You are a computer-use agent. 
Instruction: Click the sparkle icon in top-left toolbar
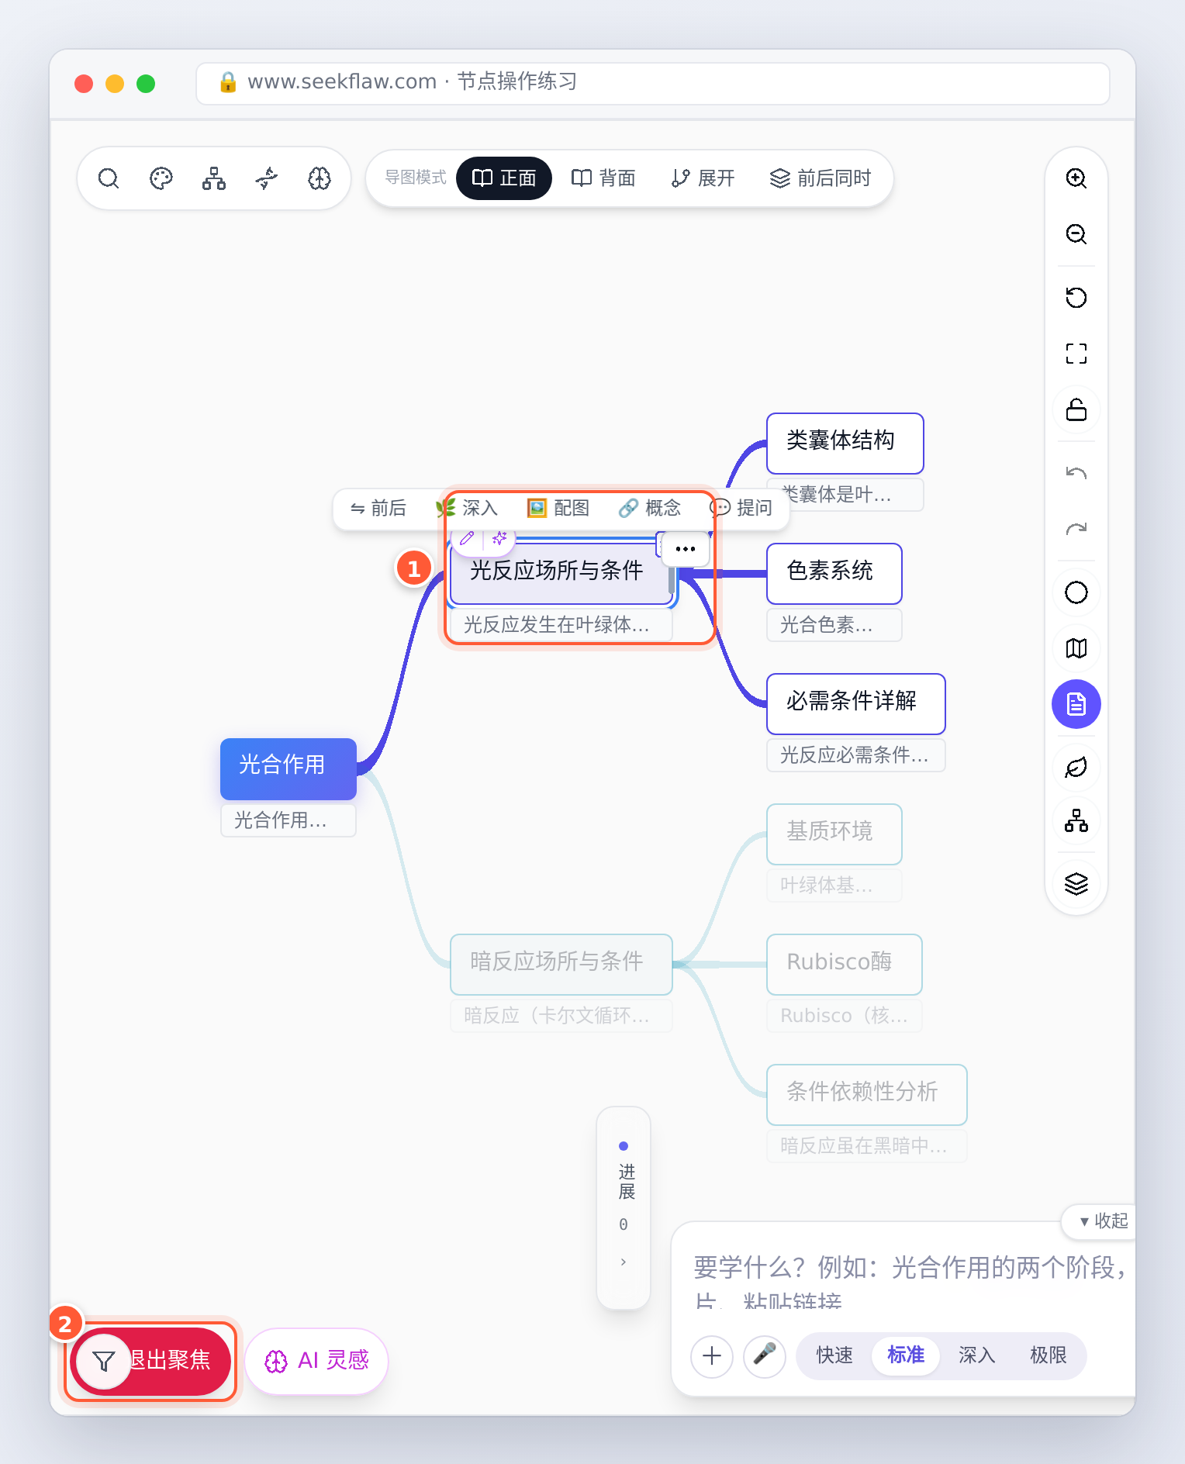tap(267, 178)
